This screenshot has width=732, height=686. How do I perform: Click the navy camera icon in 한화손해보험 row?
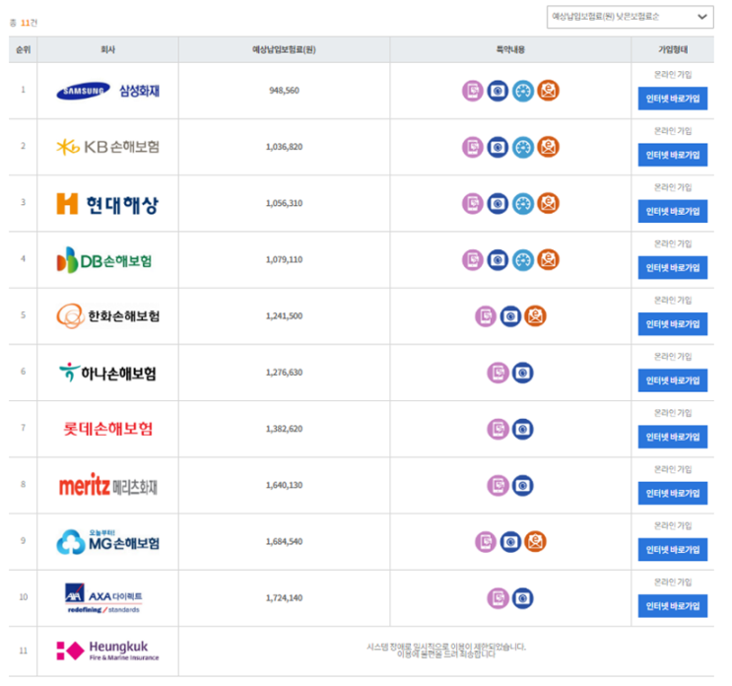tap(510, 316)
